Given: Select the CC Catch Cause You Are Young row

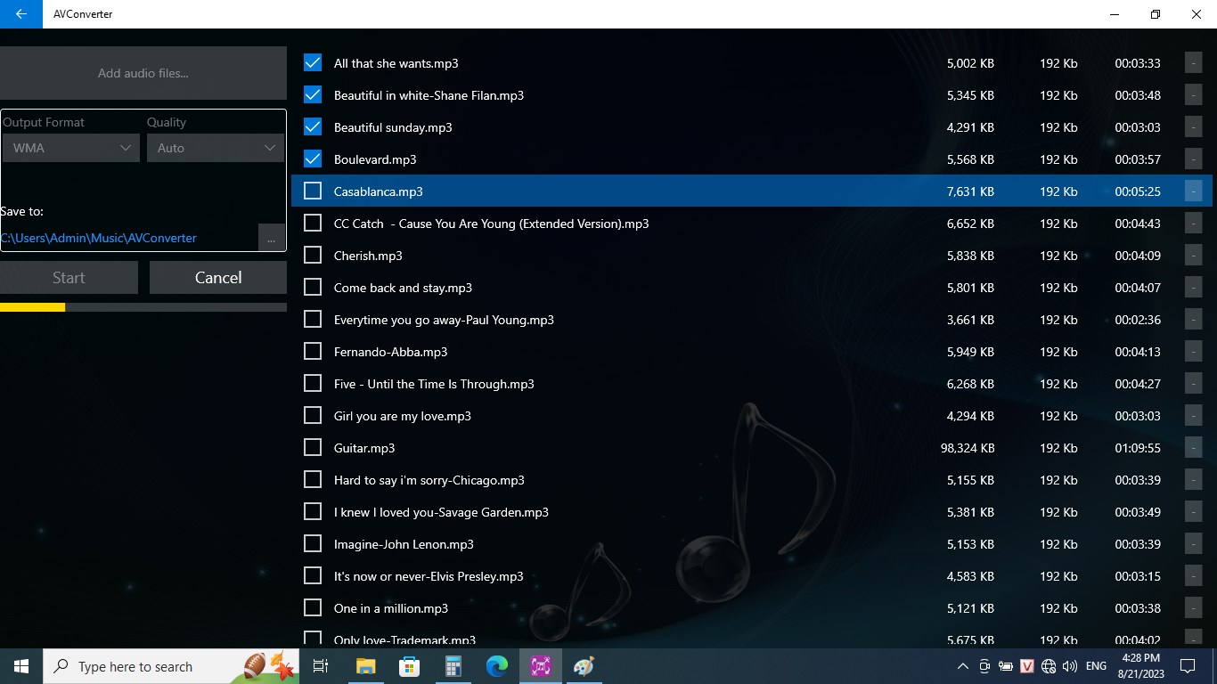Looking at the screenshot, I should pos(751,224).
